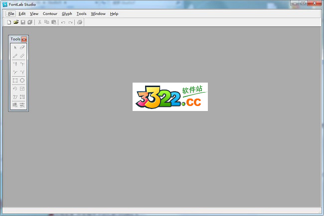324x216 pixels.
Task: Select the Eraser tool
Action: click(22, 47)
